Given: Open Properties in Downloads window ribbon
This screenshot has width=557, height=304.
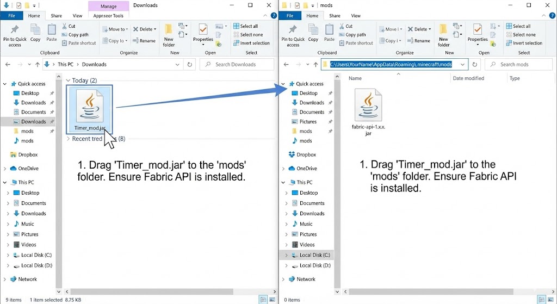Looking at the screenshot, I should 203,35.
